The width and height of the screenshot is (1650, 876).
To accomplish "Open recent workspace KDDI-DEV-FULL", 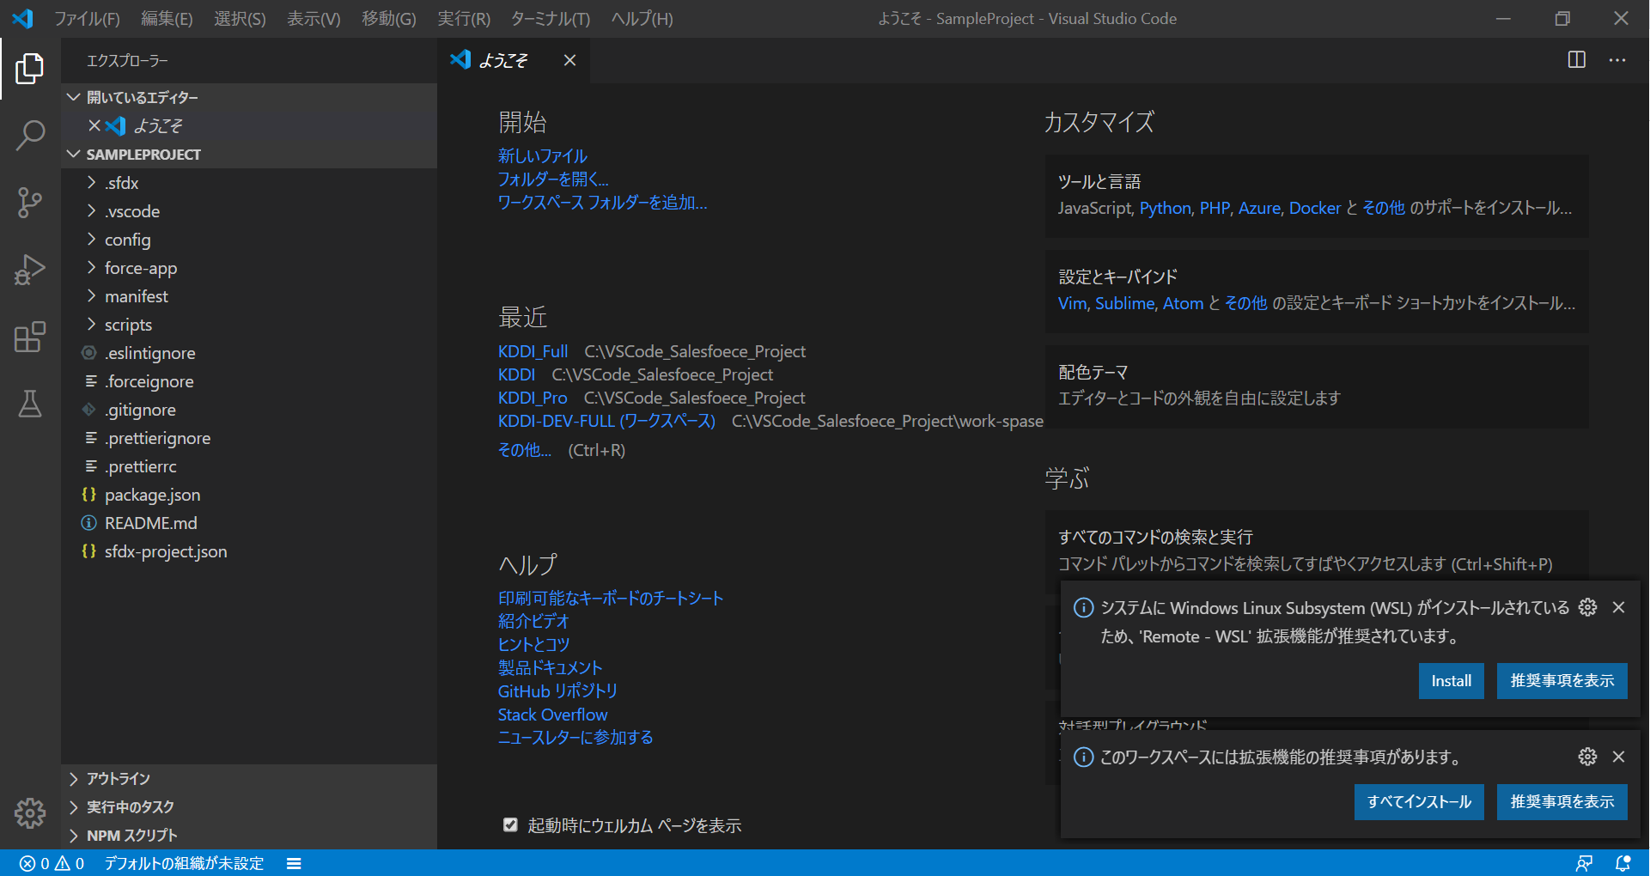I will click(606, 421).
